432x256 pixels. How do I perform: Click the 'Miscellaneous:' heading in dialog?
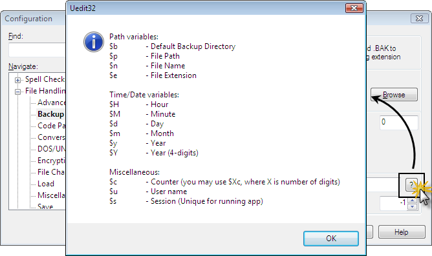(x=135, y=172)
